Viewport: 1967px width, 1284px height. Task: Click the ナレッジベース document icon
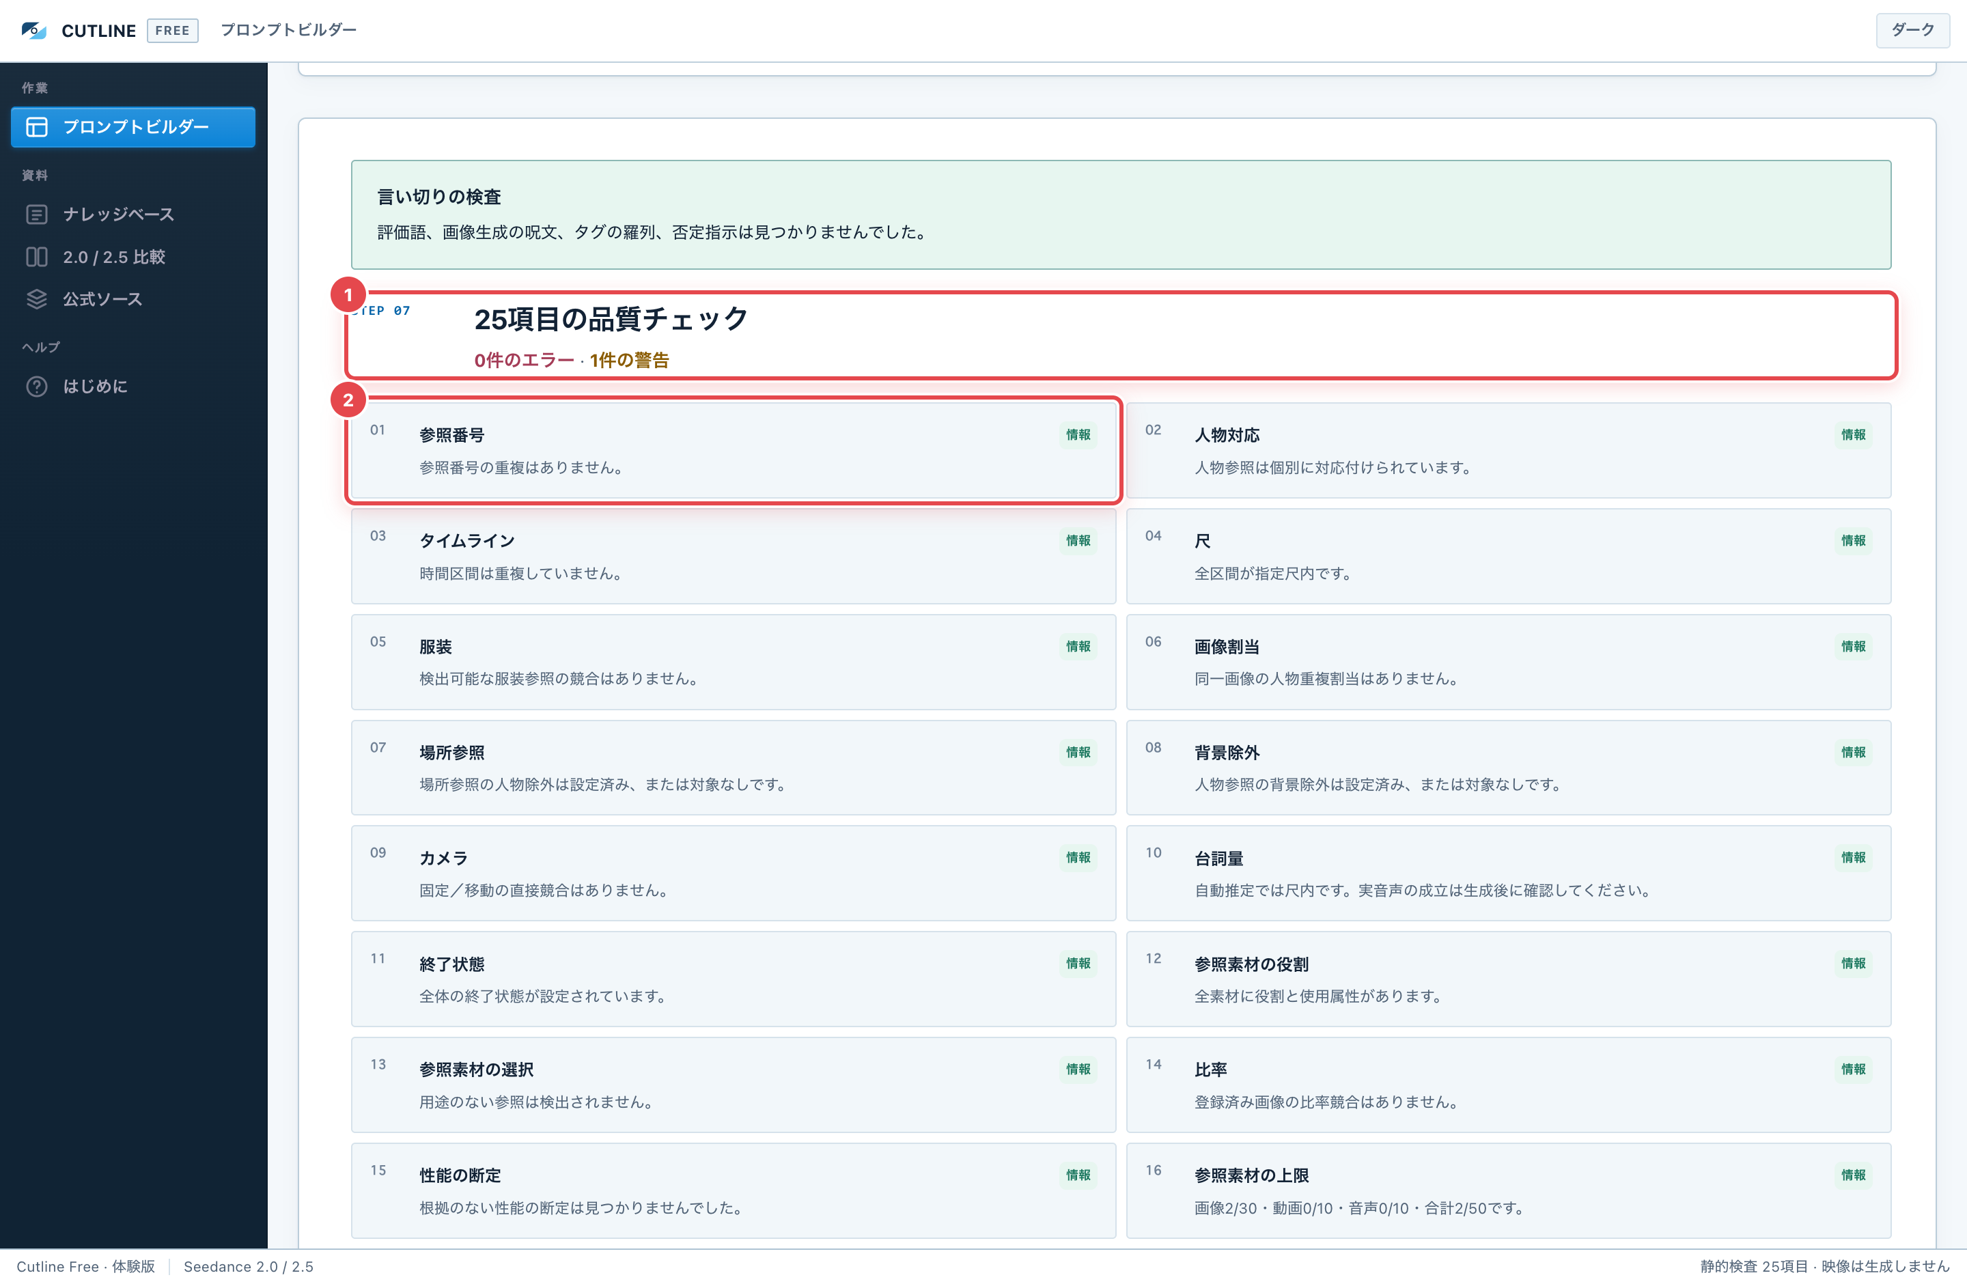(37, 214)
